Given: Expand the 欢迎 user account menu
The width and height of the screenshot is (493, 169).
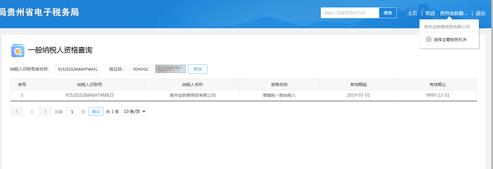Looking at the screenshot, I should (446, 13).
